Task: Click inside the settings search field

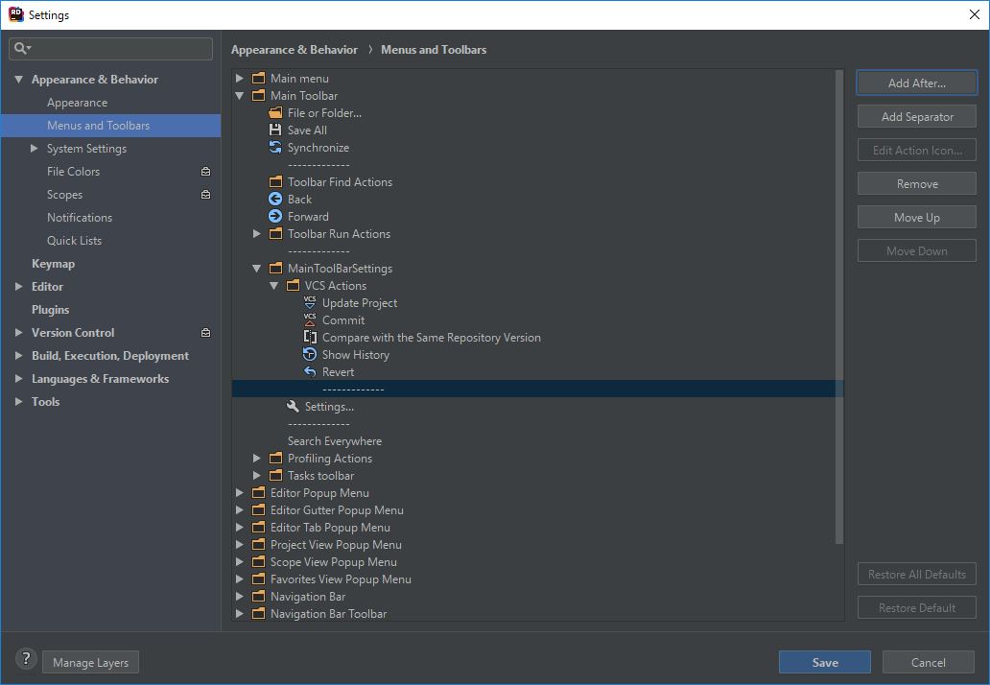Action: coord(110,48)
